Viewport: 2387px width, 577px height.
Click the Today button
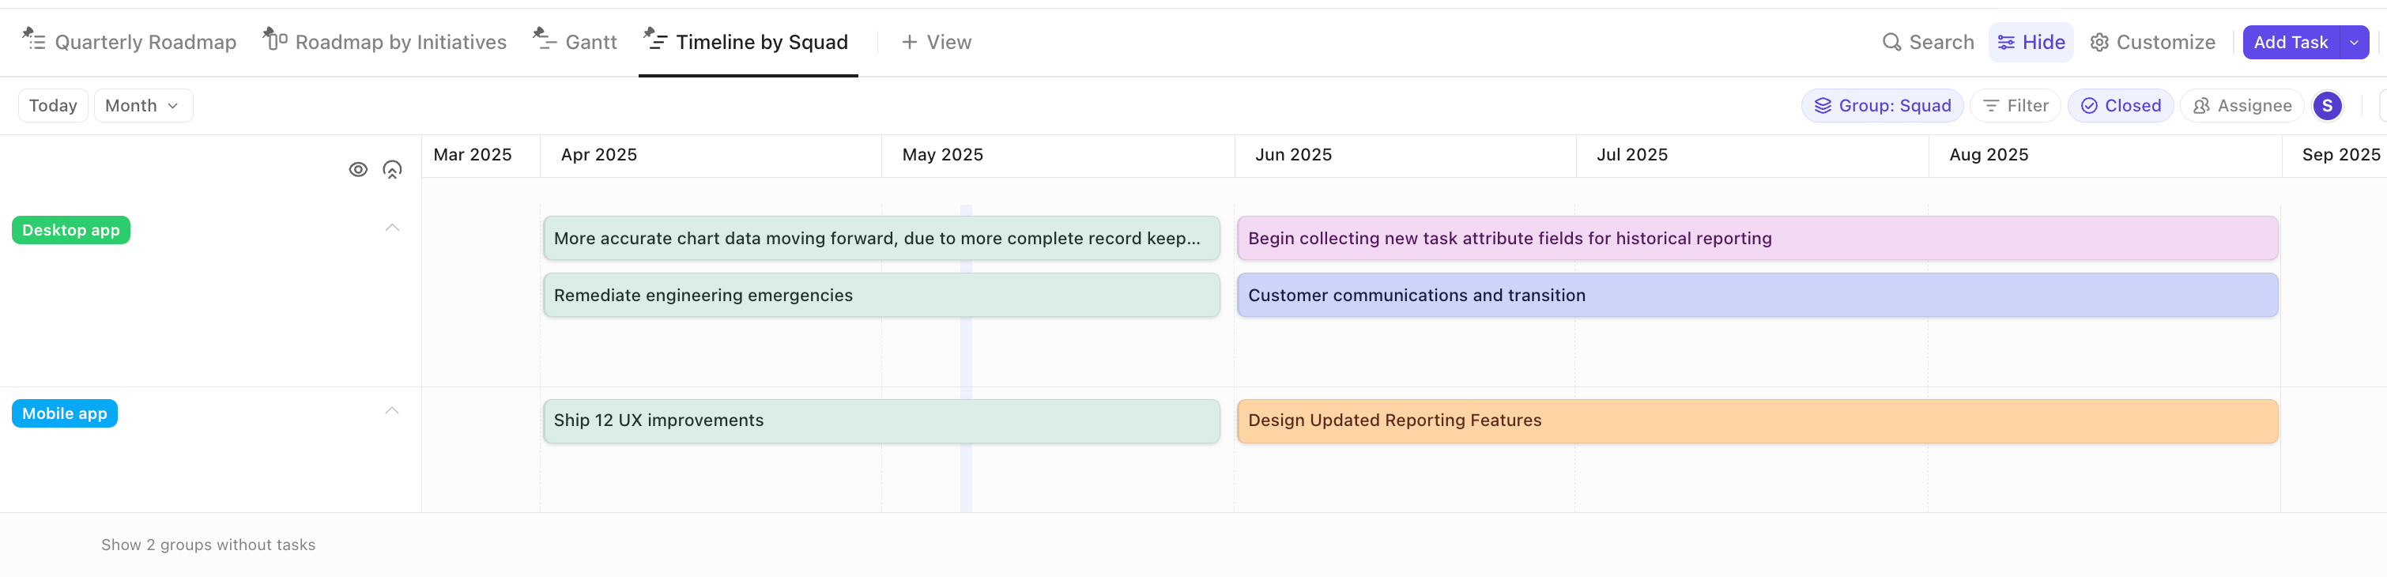tap(53, 107)
